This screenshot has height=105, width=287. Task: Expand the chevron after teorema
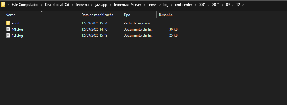pos(92,5)
